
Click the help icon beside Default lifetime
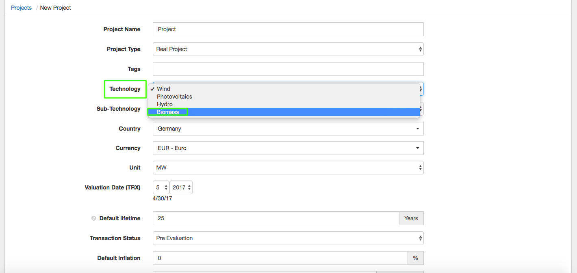click(94, 218)
